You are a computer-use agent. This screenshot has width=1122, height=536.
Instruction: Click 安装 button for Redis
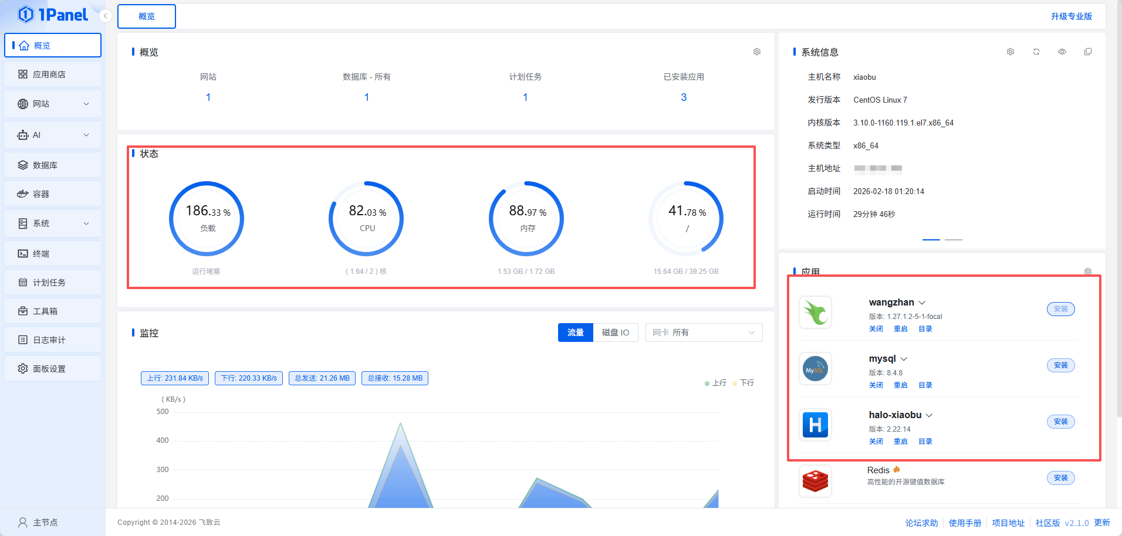click(1060, 478)
